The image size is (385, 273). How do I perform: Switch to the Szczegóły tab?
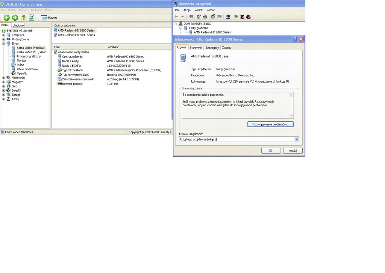tap(212, 48)
